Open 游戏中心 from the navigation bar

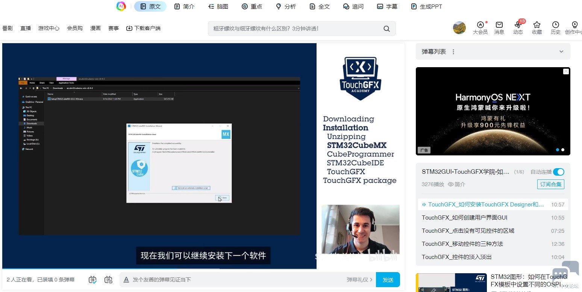coord(49,28)
